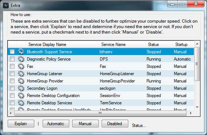Sort by the Service Display Name column header
Viewport: 207px width, 135px height.
62,45
